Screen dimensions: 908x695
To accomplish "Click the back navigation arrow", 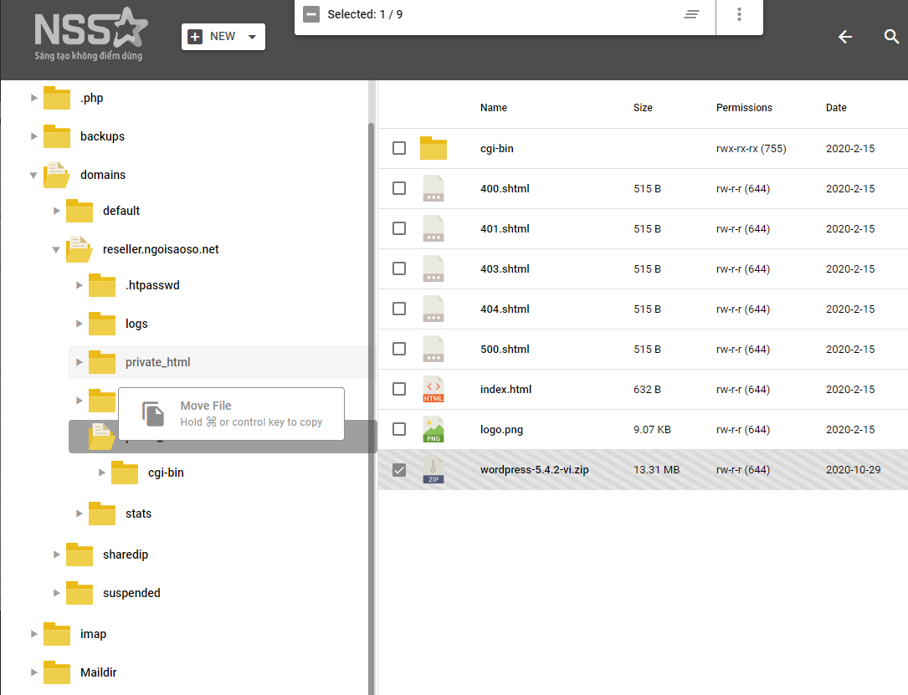I will point(845,37).
